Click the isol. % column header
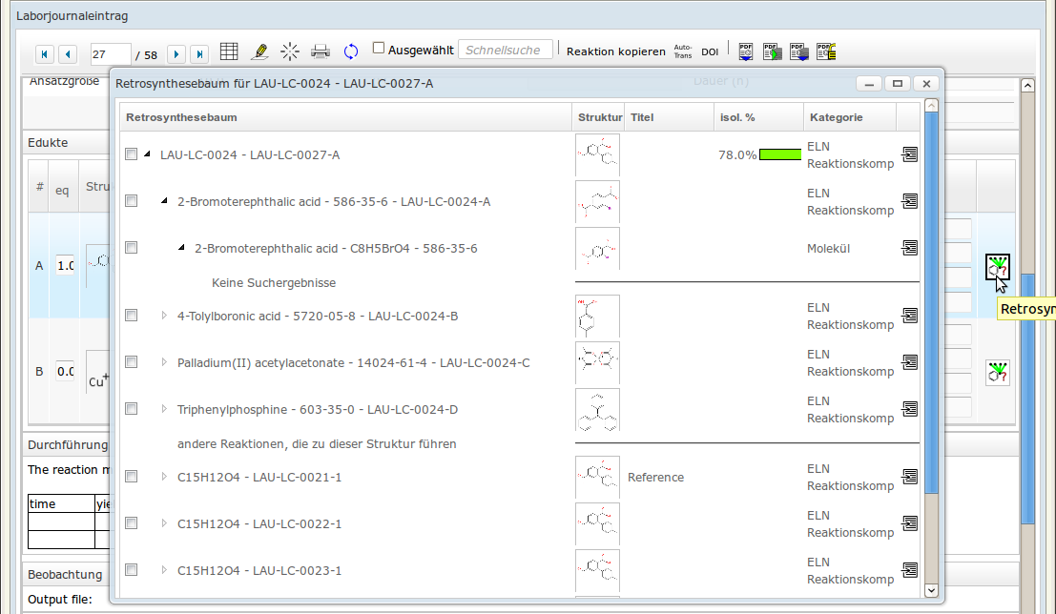The image size is (1056, 614). click(x=736, y=117)
